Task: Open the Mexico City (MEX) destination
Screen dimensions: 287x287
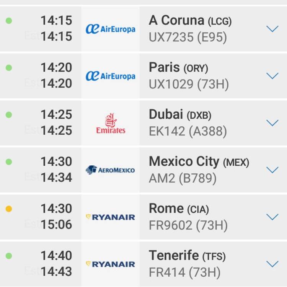Action: pyautogui.click(x=199, y=162)
